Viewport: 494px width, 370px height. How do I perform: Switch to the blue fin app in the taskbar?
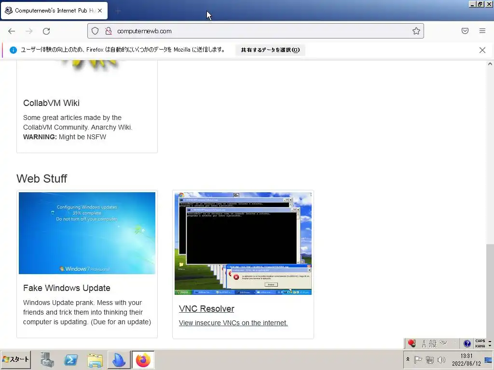click(119, 359)
